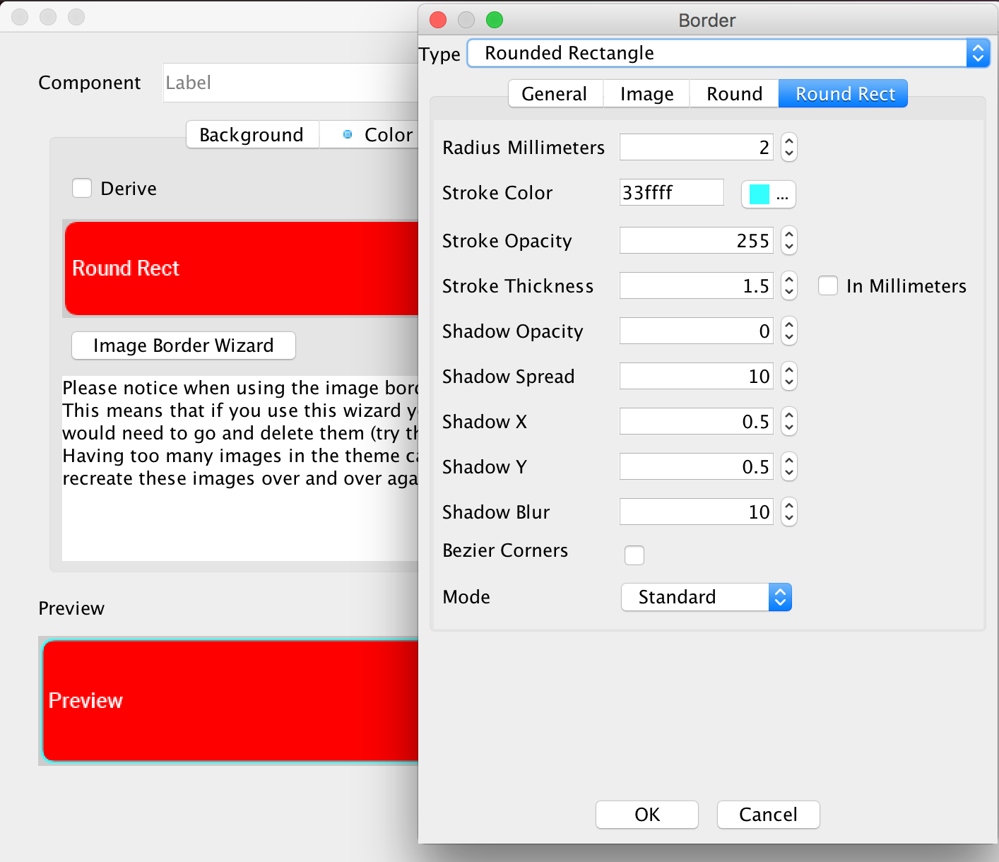Increase Shadow Opacity with stepper up arrow
The height and width of the screenshot is (862, 999).
point(789,325)
